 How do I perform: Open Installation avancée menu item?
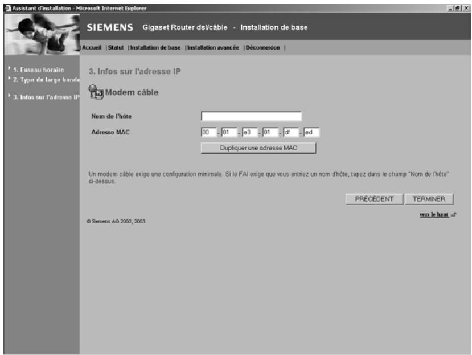(x=213, y=48)
